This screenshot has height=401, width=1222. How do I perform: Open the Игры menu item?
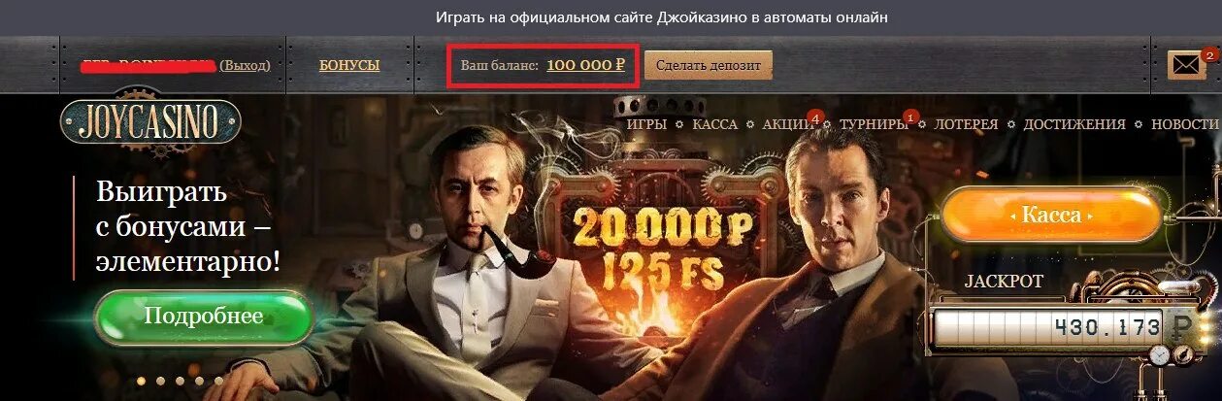point(646,124)
